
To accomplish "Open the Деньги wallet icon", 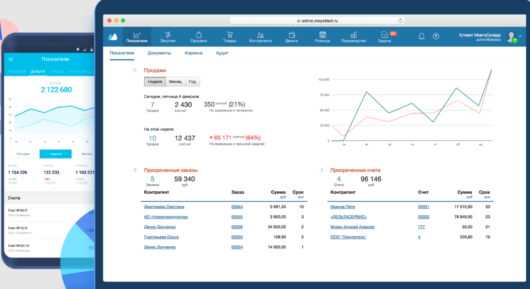I will click(x=292, y=35).
